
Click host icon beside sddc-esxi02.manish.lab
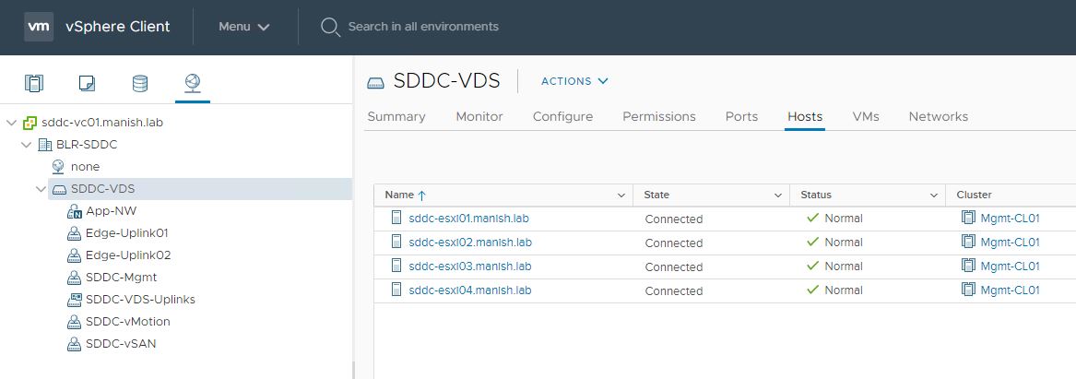(x=396, y=242)
